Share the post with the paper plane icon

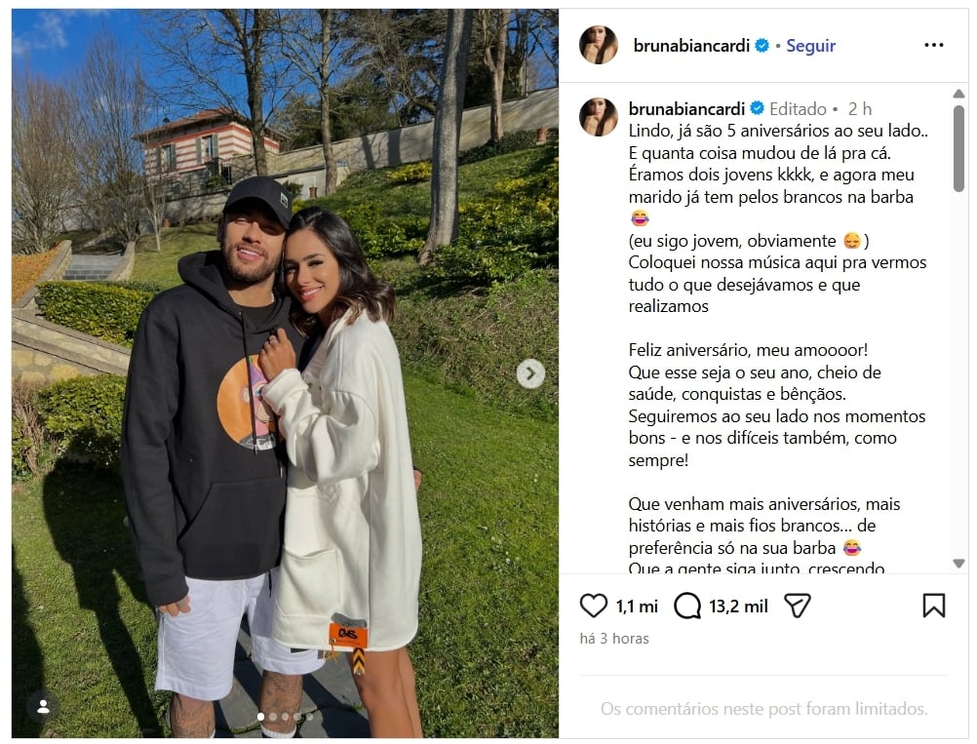(x=797, y=606)
